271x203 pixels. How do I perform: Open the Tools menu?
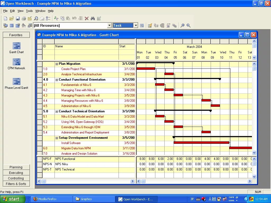pos(29,11)
